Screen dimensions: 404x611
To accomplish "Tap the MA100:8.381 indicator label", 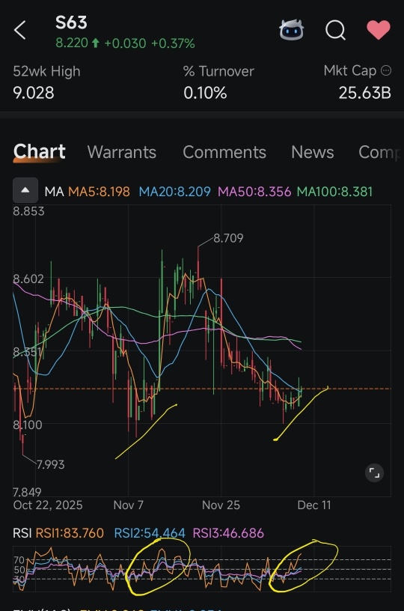I will pos(334,192).
